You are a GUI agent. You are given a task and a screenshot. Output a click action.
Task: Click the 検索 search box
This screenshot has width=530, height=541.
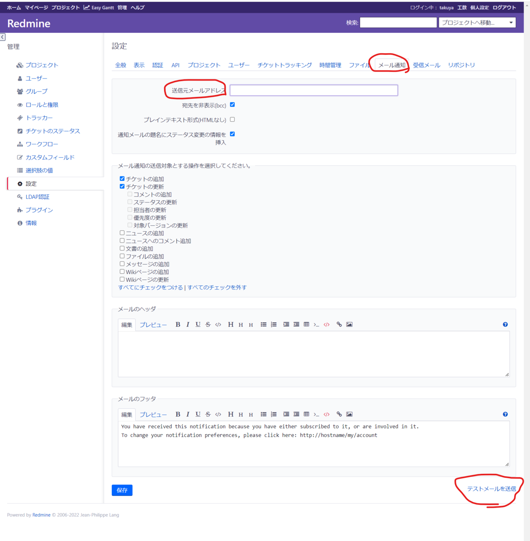point(398,23)
